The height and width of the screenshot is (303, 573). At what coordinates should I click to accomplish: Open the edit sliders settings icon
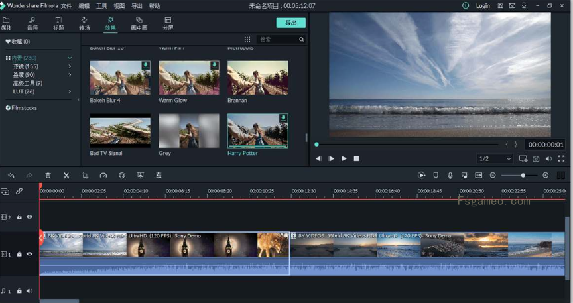tap(159, 176)
